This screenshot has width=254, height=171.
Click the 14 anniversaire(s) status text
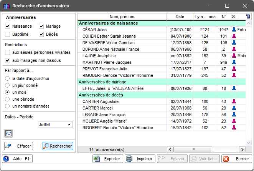(x=107, y=149)
